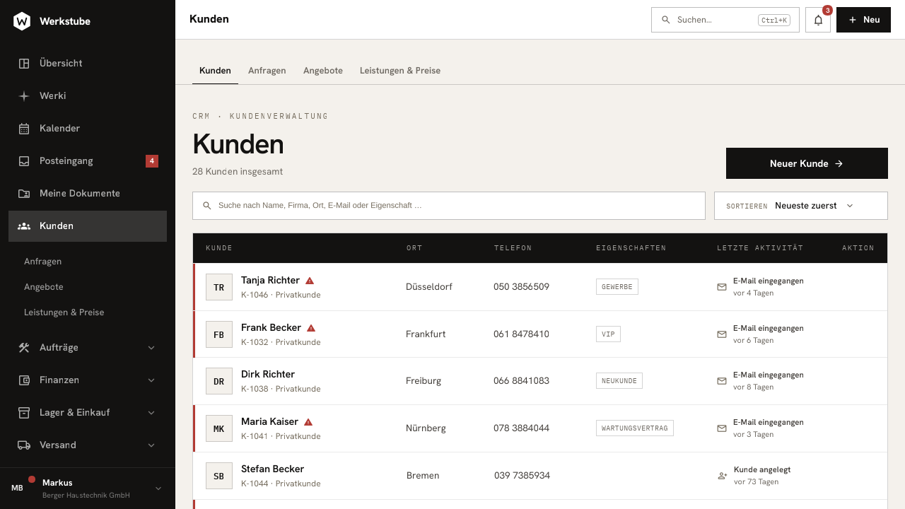Click the magnifier icon in customer search field

207,206
